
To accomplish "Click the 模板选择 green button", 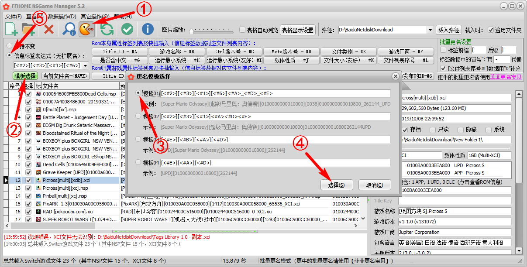I will tap(25, 76).
